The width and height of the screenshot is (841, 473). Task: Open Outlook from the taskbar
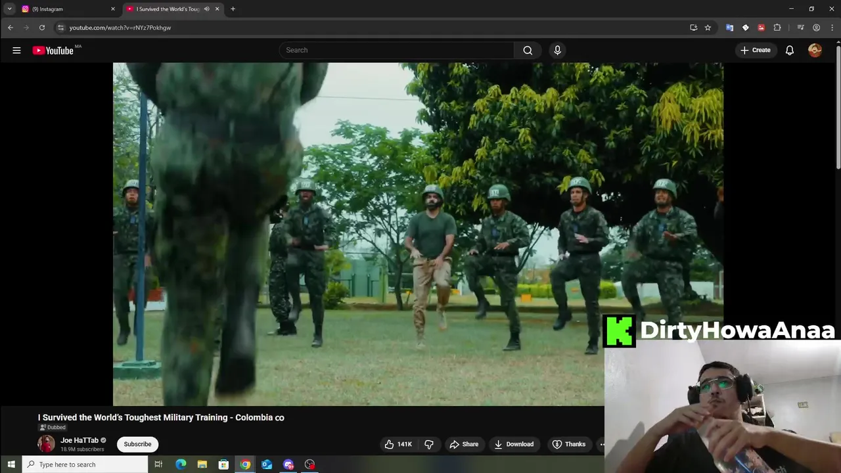pyautogui.click(x=267, y=464)
